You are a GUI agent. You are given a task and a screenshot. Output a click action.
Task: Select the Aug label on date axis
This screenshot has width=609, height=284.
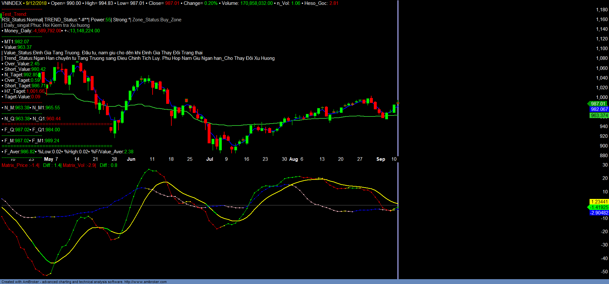point(293,159)
